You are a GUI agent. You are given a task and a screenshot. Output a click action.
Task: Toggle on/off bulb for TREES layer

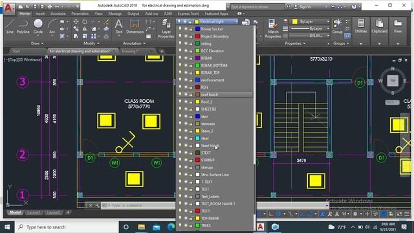pos(180,225)
